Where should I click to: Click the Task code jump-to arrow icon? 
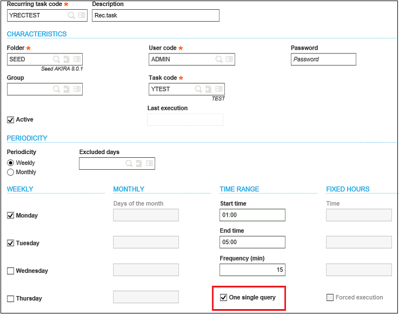[208, 89]
